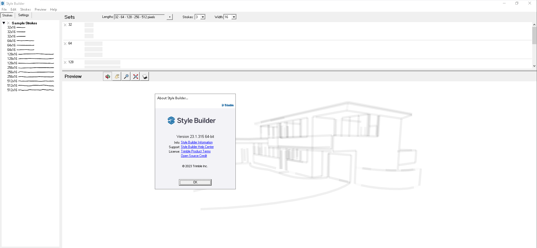The image size is (537, 248).
Task: Open the Trimble Product Terms link
Action: point(196,151)
